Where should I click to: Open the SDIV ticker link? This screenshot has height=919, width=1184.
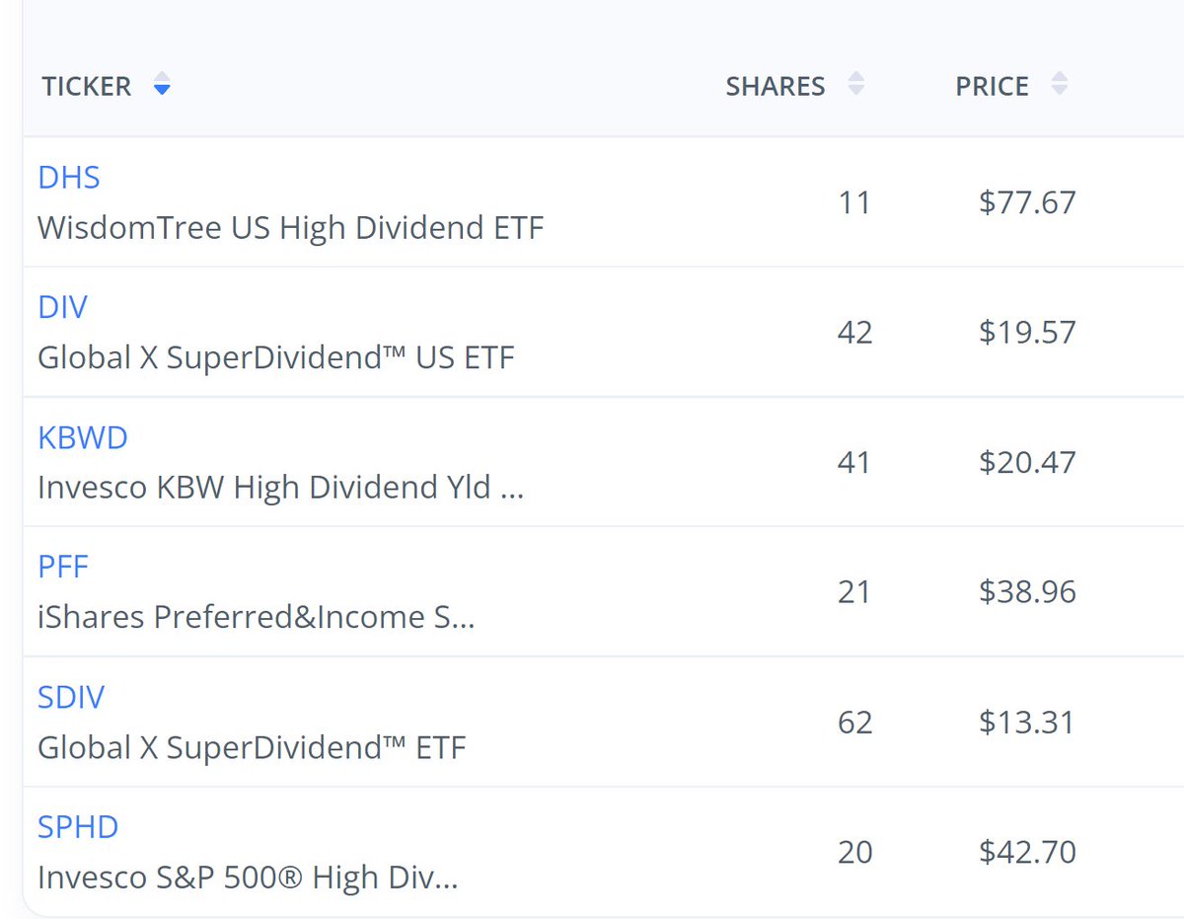click(71, 698)
